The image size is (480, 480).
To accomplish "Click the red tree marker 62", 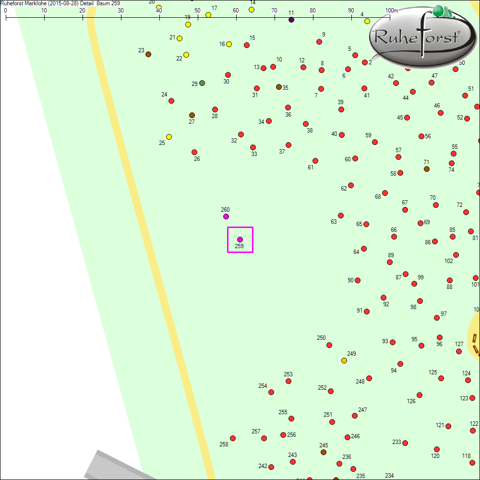I will pyautogui.click(x=351, y=185).
